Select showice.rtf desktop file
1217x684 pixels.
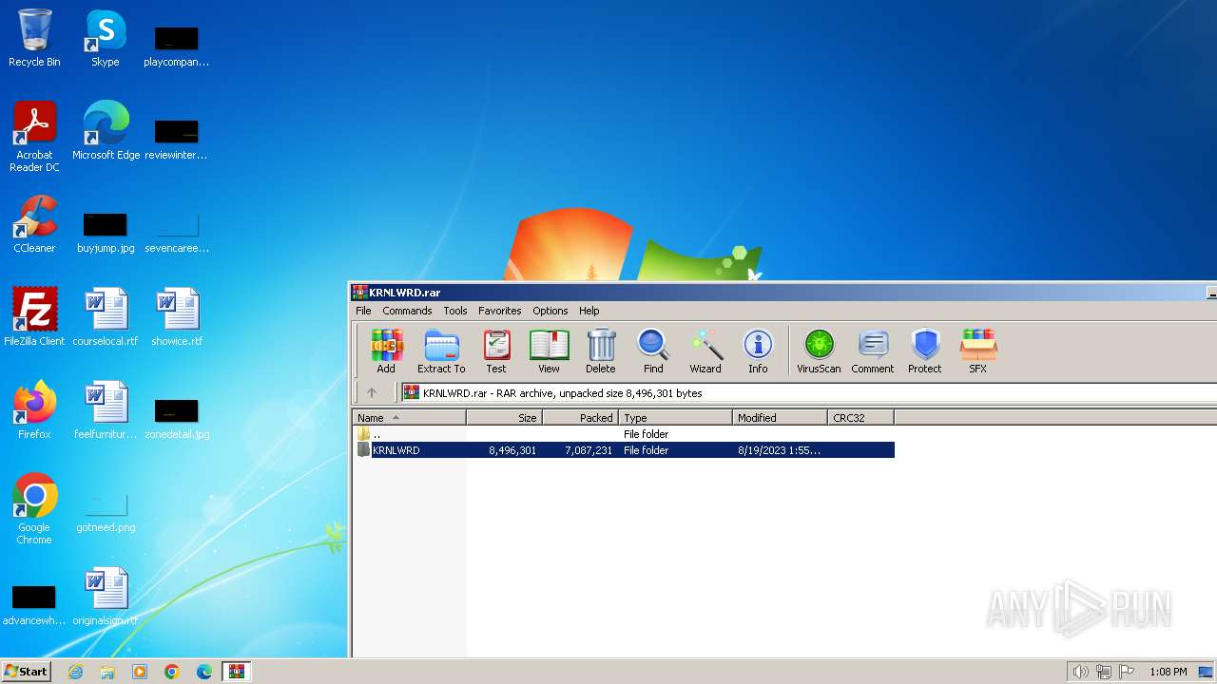pos(177,317)
